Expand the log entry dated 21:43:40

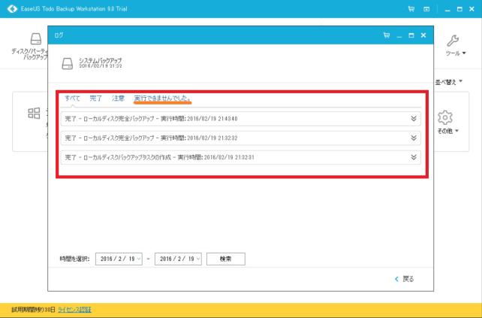tap(414, 119)
